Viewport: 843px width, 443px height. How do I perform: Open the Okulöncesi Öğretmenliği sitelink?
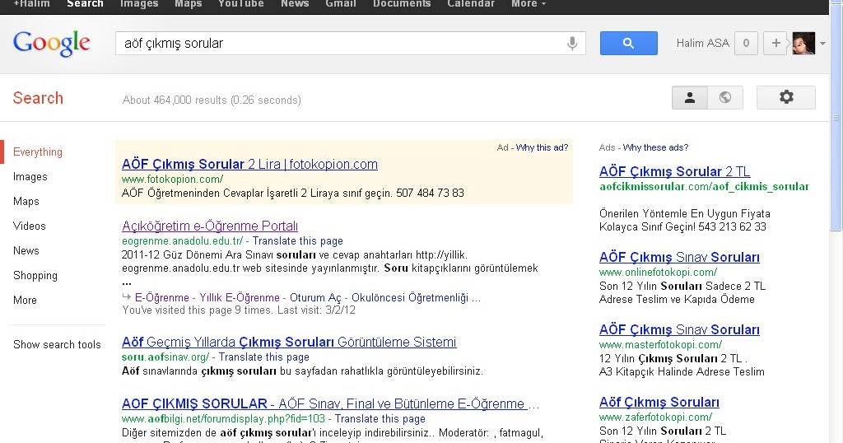410,298
